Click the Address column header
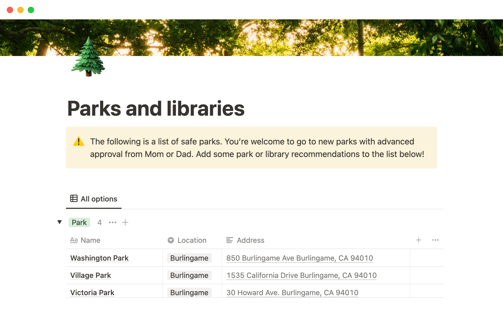This screenshot has height=314, width=503. coord(250,240)
